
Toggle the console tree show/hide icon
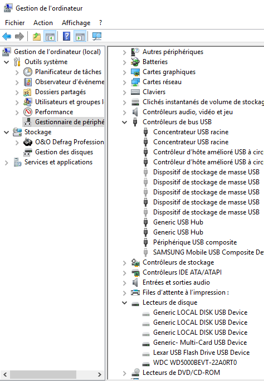(50, 36)
